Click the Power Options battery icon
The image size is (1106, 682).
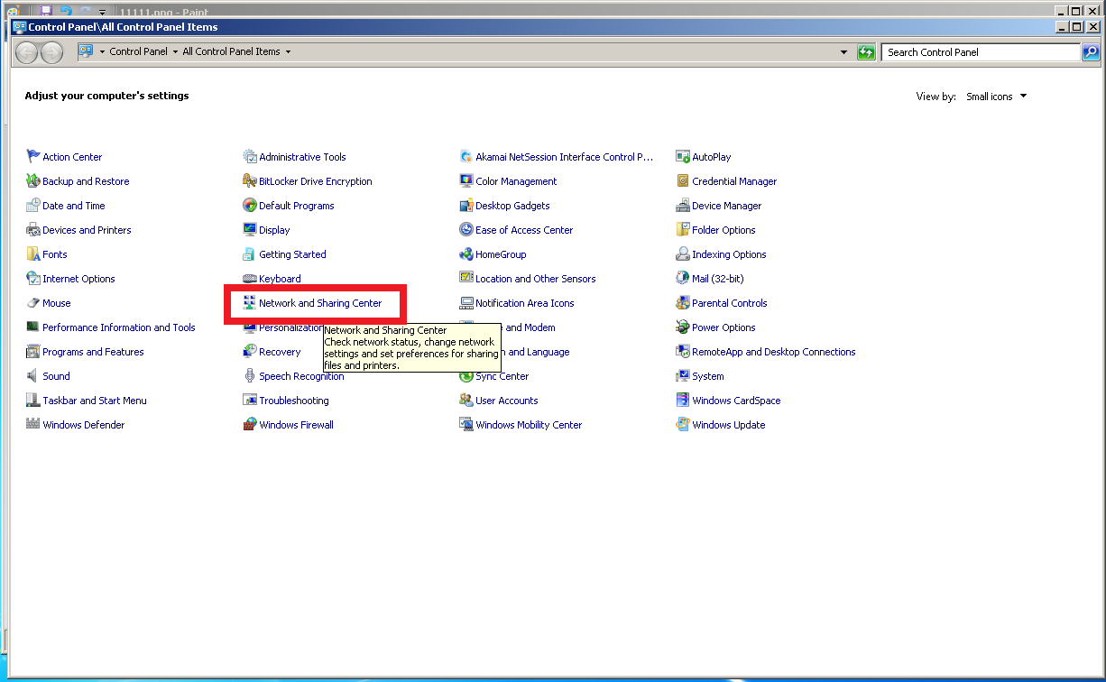pos(683,327)
